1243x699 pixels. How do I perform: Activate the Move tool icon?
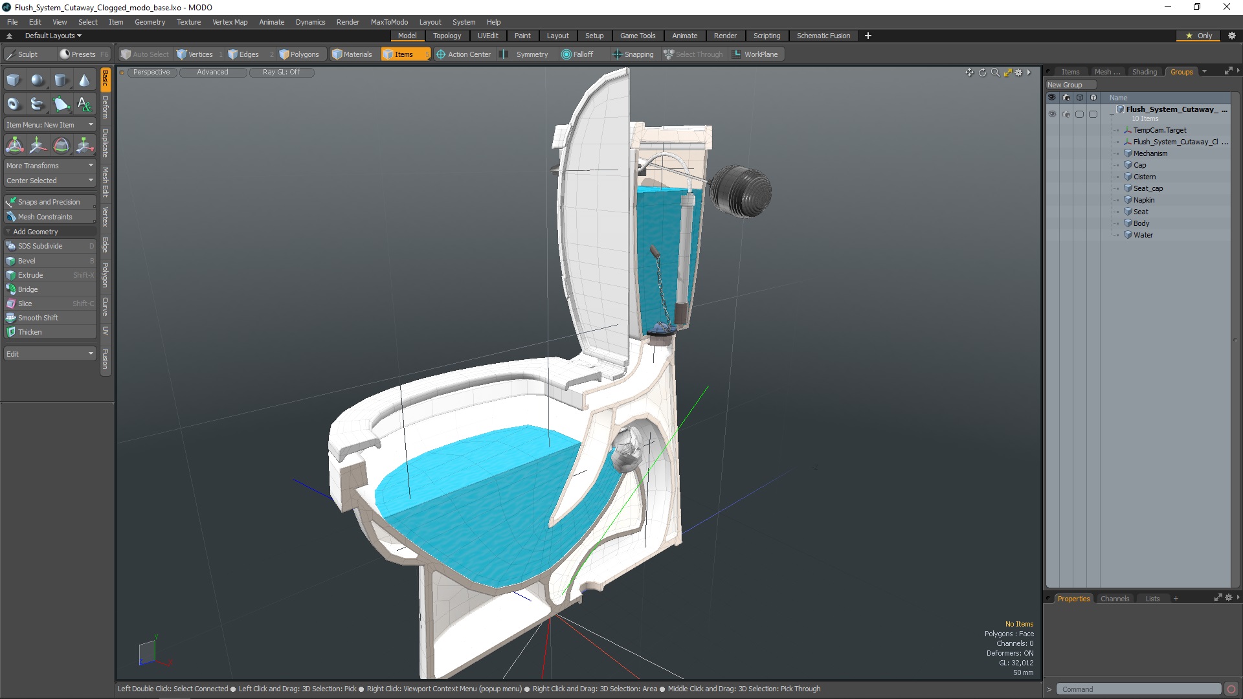pyautogui.click(x=38, y=145)
